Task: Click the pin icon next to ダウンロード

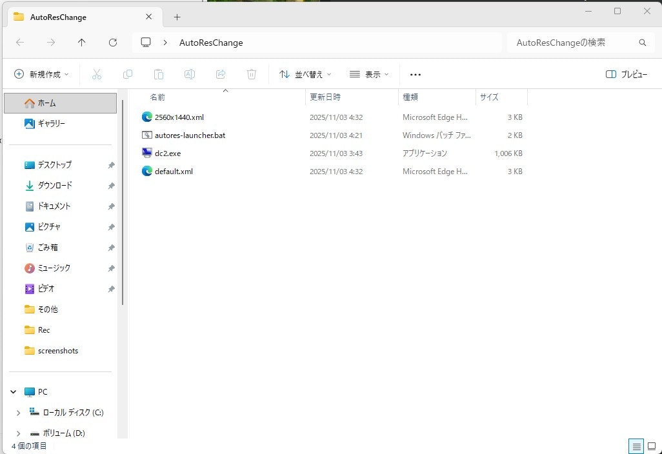Action: pos(111,186)
